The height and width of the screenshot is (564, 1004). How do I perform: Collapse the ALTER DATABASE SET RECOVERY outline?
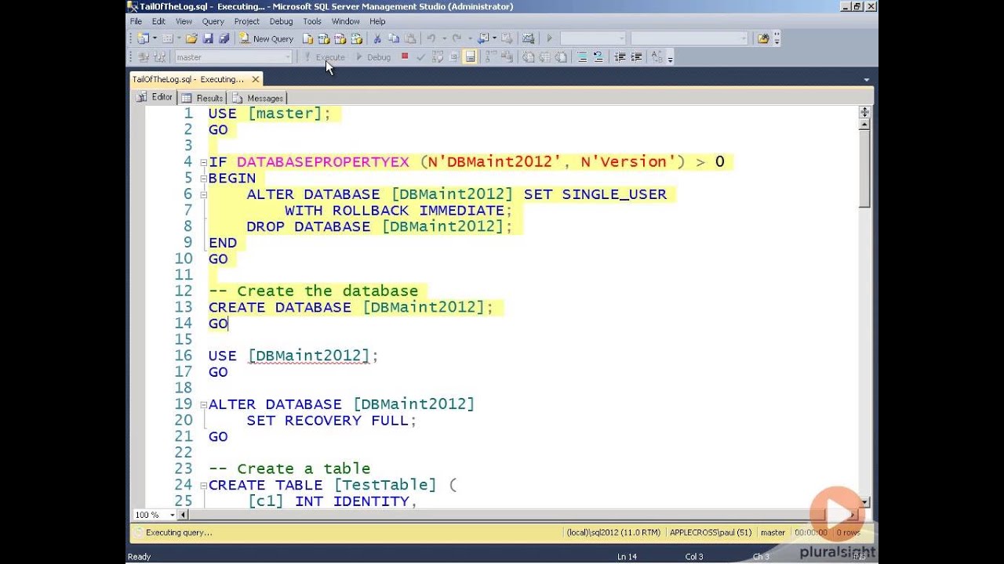203,404
